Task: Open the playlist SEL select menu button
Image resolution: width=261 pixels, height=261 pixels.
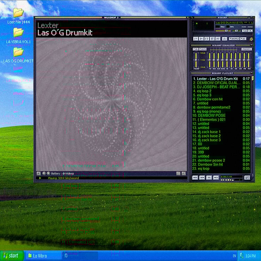Action: [209, 177]
